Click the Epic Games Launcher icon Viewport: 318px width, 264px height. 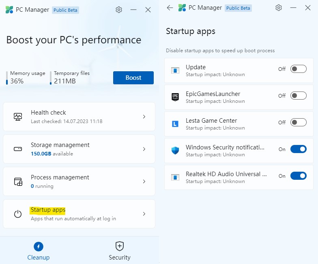(175, 97)
